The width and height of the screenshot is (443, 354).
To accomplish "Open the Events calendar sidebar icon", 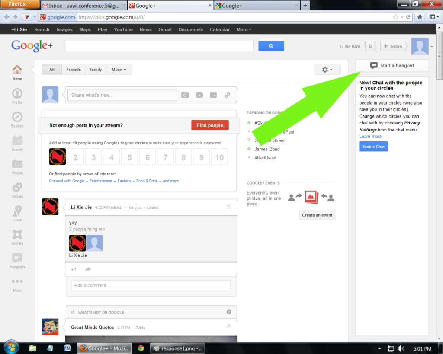I will pos(17,140).
